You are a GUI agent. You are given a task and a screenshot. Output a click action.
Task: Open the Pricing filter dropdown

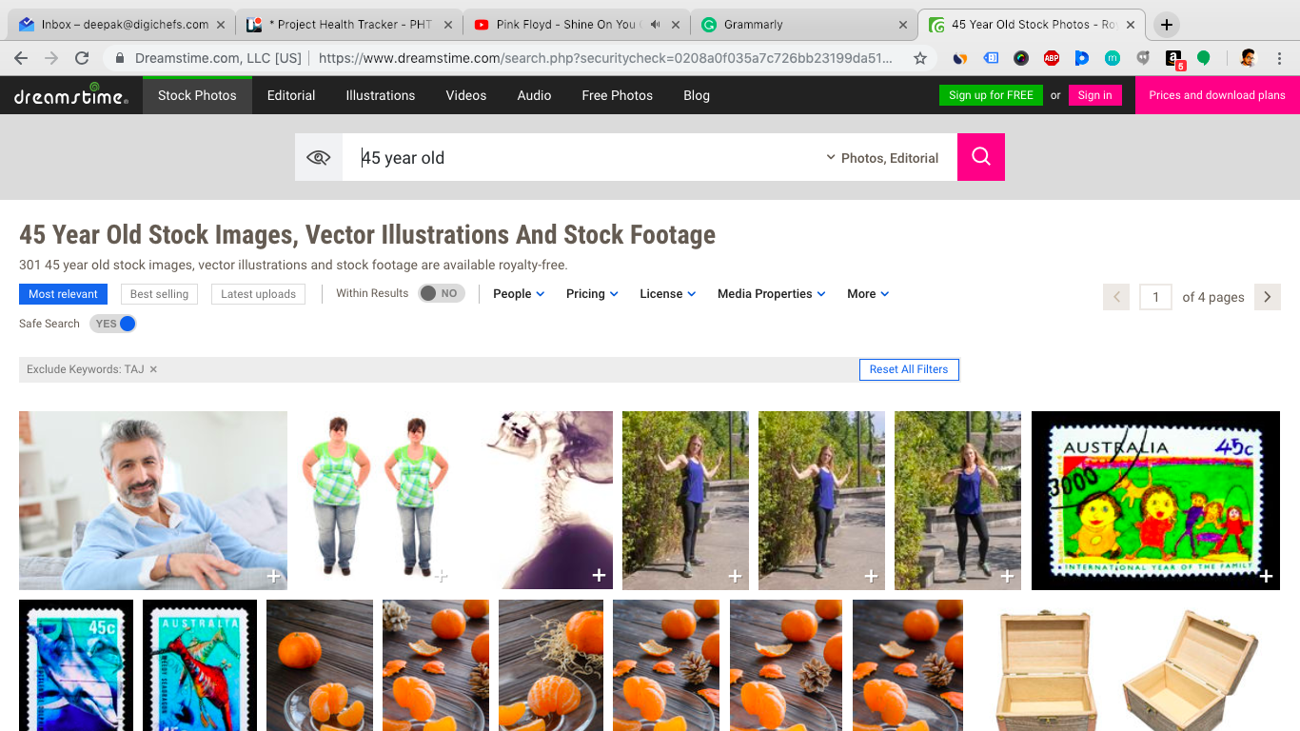[x=592, y=294]
